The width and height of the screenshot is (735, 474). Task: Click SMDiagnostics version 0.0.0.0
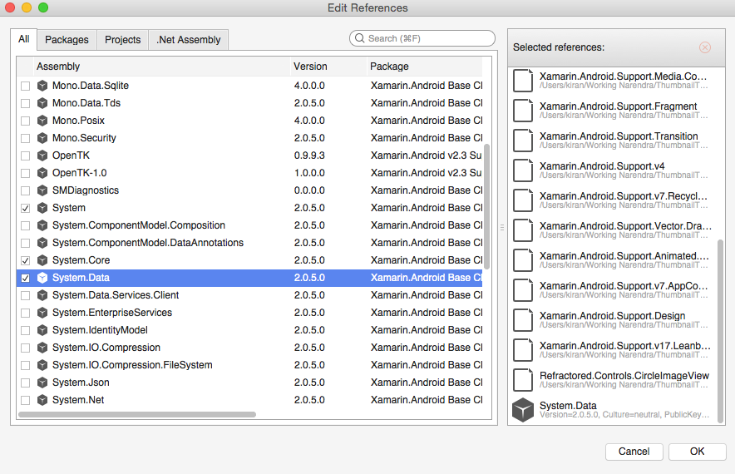(x=309, y=190)
